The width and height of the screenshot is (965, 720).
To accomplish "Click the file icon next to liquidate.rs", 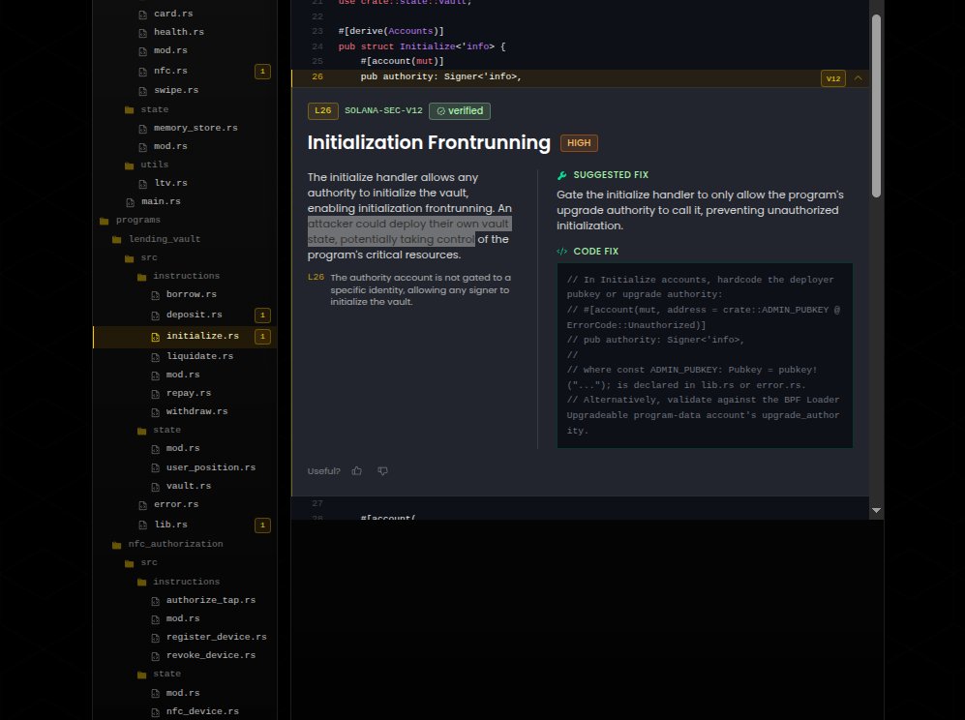I will tap(155, 357).
